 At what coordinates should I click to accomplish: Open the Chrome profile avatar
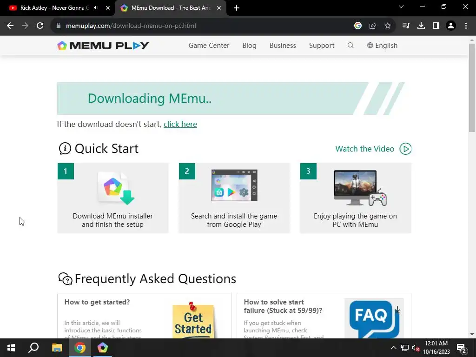pyautogui.click(x=451, y=26)
